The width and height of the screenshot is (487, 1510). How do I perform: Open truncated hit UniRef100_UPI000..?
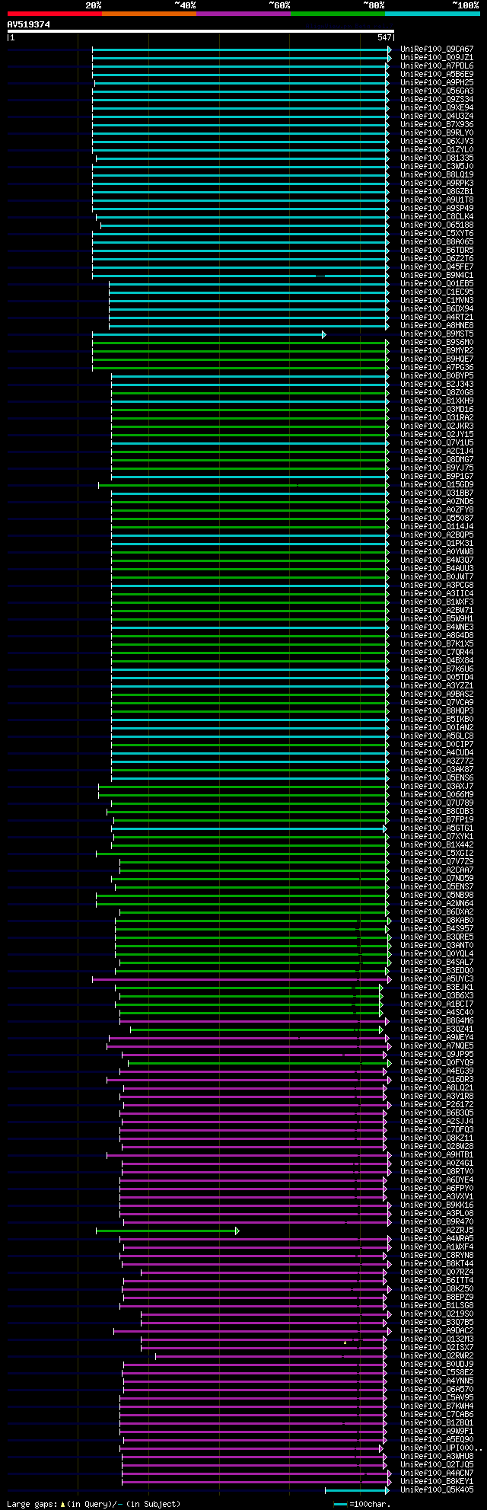pyautogui.click(x=441, y=1448)
